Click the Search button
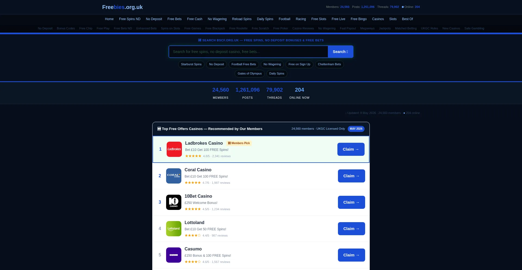 (x=340, y=52)
